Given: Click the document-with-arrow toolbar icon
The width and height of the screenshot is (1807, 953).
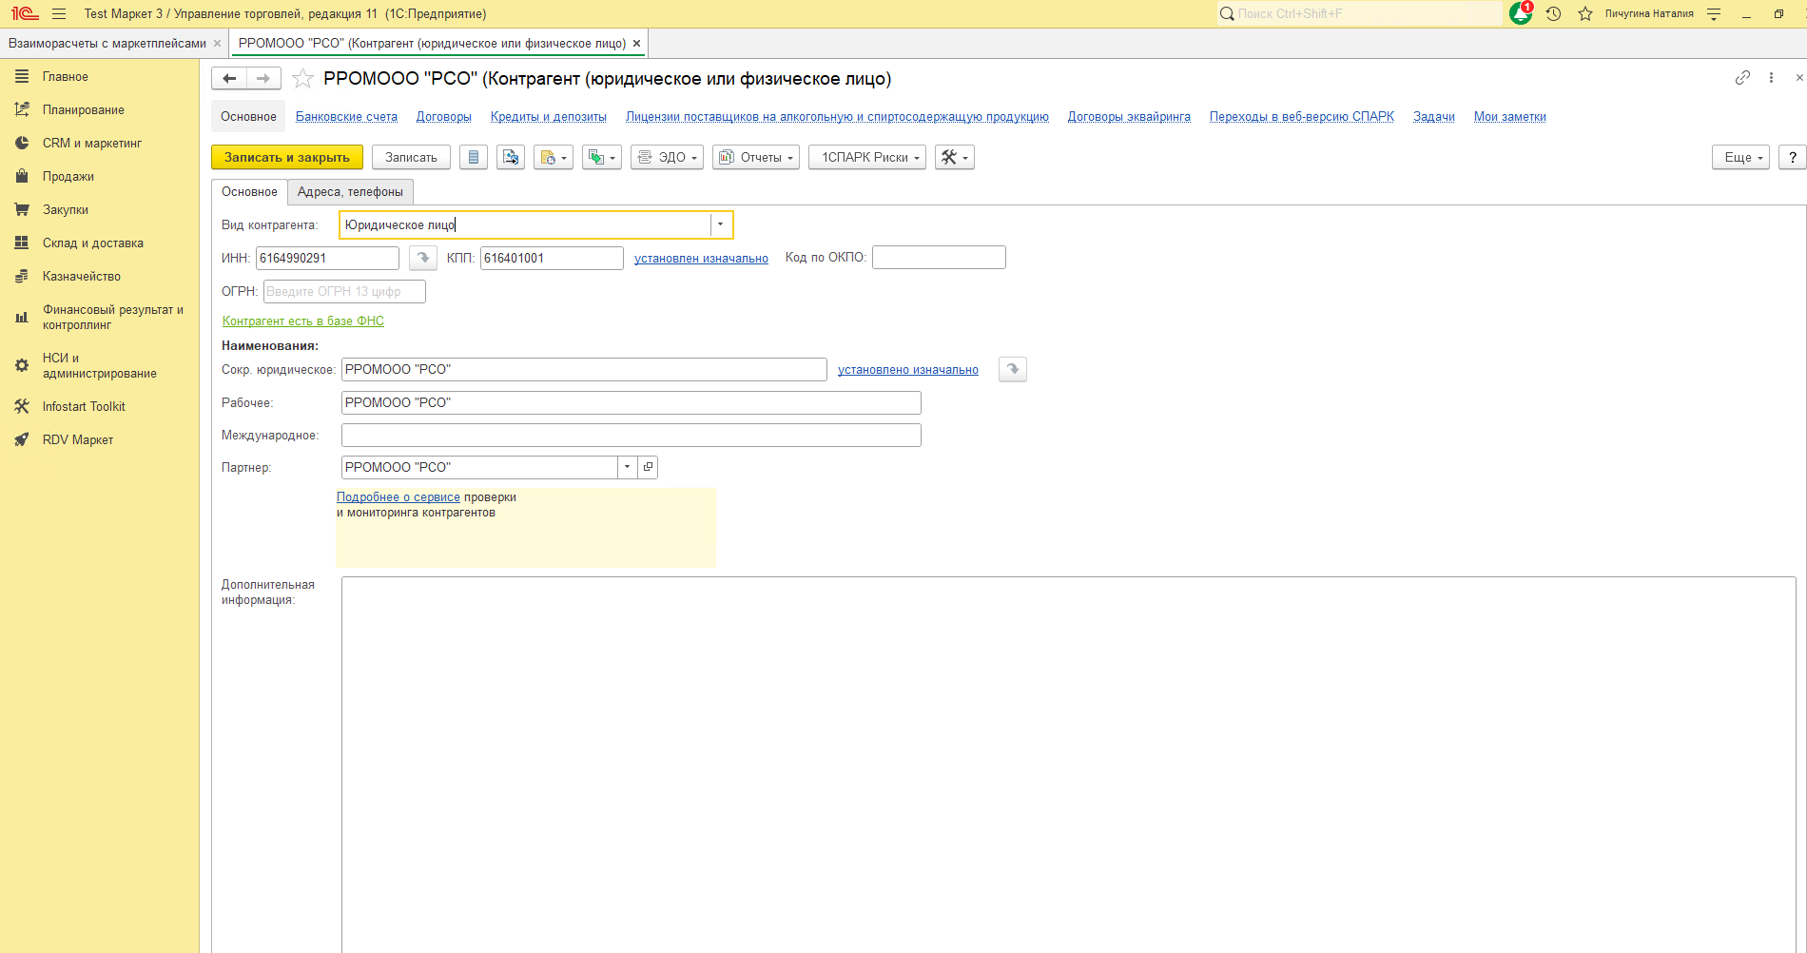Looking at the screenshot, I should pyautogui.click(x=511, y=158).
